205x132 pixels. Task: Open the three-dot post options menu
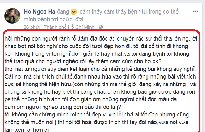pos(195,12)
